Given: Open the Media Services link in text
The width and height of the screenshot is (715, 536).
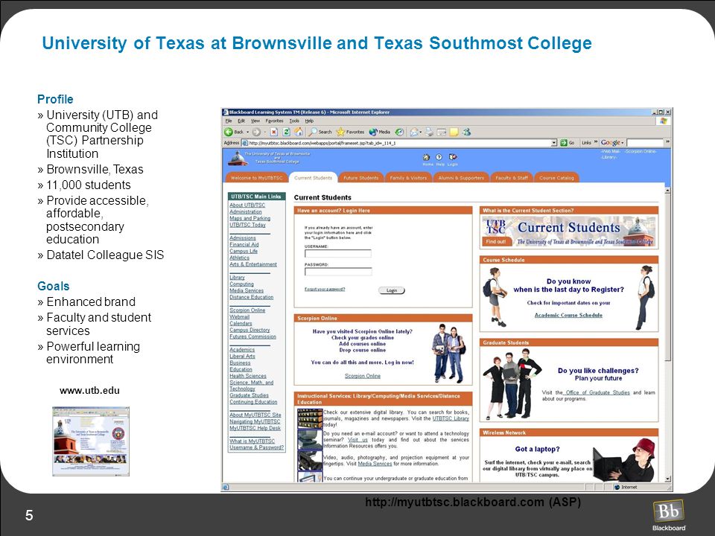Looking at the screenshot, I should [375, 464].
